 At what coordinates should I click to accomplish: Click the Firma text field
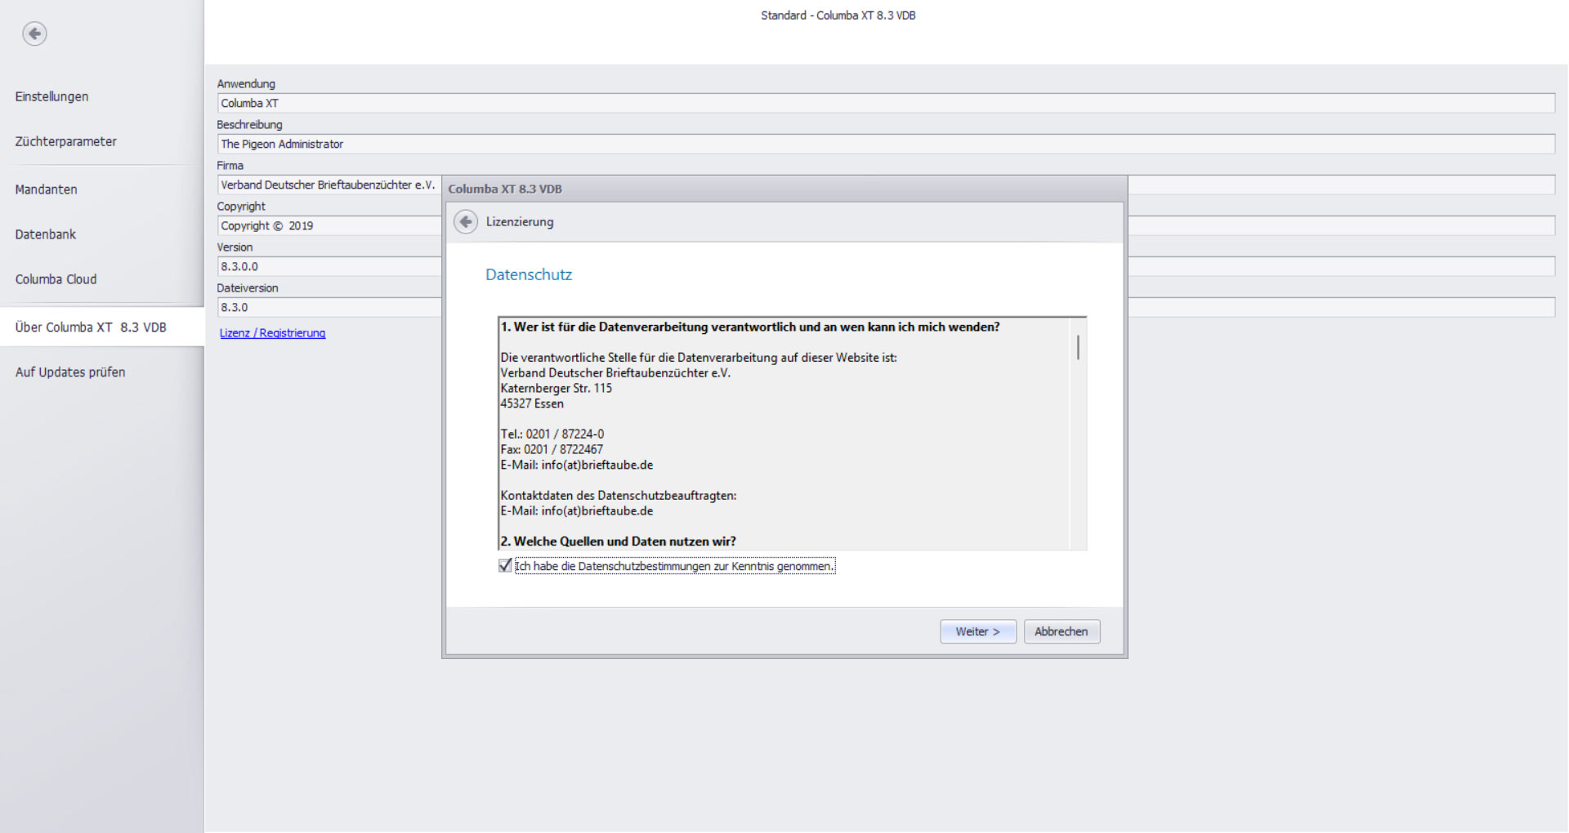click(328, 185)
